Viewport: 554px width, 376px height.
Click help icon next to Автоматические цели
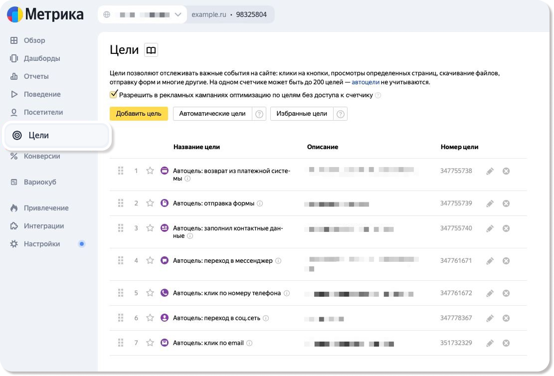click(x=259, y=114)
